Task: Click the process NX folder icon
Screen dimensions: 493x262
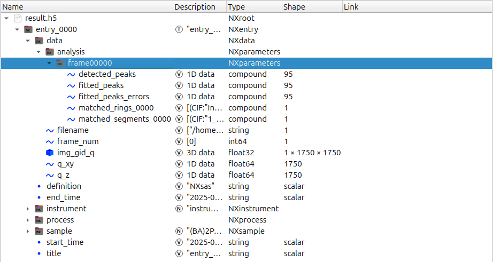Action: click(x=39, y=220)
